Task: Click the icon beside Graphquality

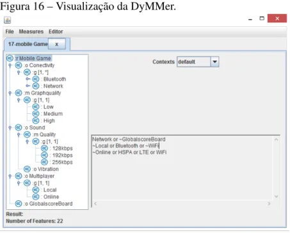Action: coord(19,93)
